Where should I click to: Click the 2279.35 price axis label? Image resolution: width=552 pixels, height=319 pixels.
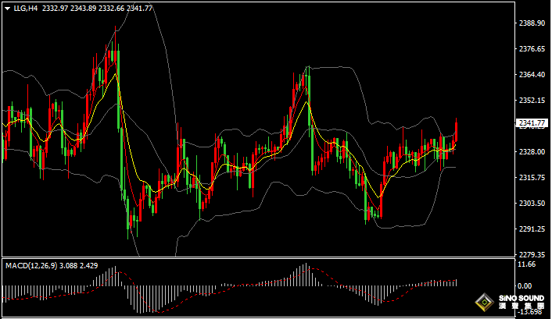coord(532,254)
